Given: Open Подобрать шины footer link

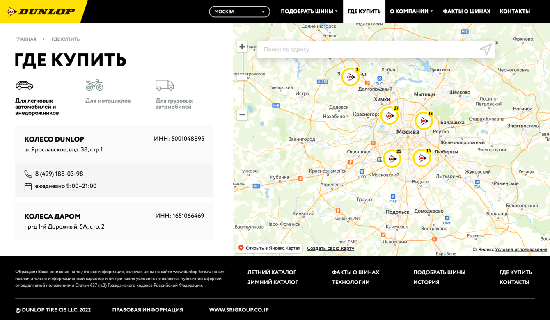Looking at the screenshot, I should tap(439, 272).
